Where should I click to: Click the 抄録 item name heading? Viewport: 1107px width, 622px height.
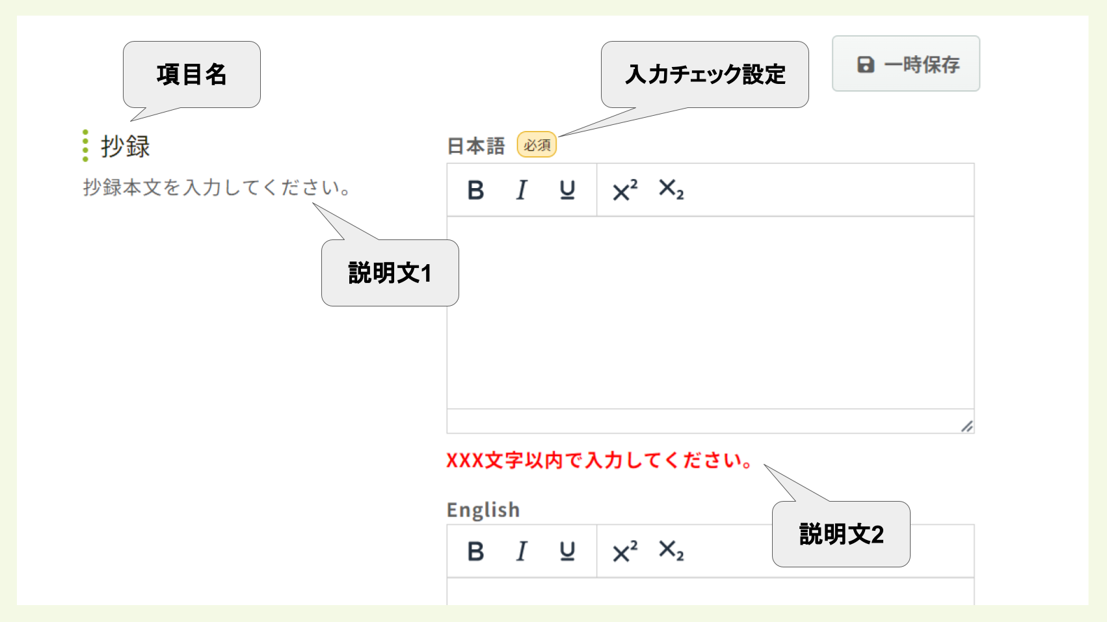pyautogui.click(x=125, y=146)
